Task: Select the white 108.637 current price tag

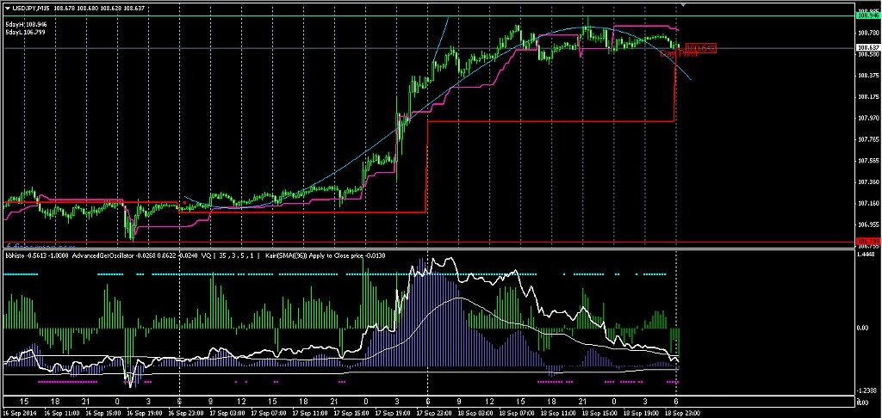Action: 868,48
